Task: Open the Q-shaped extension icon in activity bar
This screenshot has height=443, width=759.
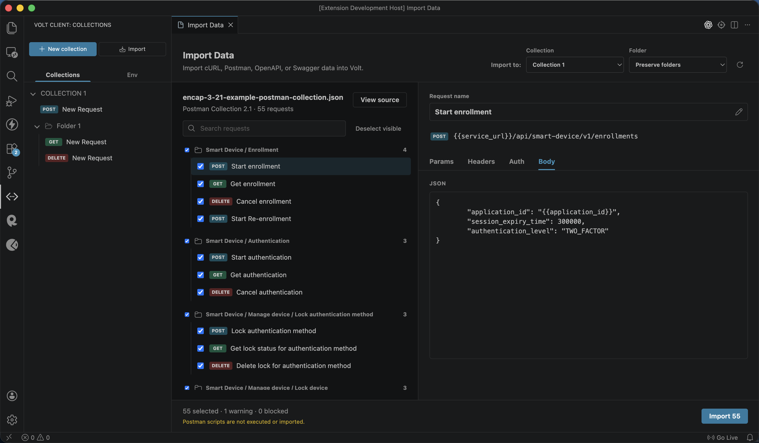Action: 12,220
